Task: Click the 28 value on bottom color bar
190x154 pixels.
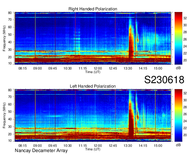Action: click(x=185, y=107)
